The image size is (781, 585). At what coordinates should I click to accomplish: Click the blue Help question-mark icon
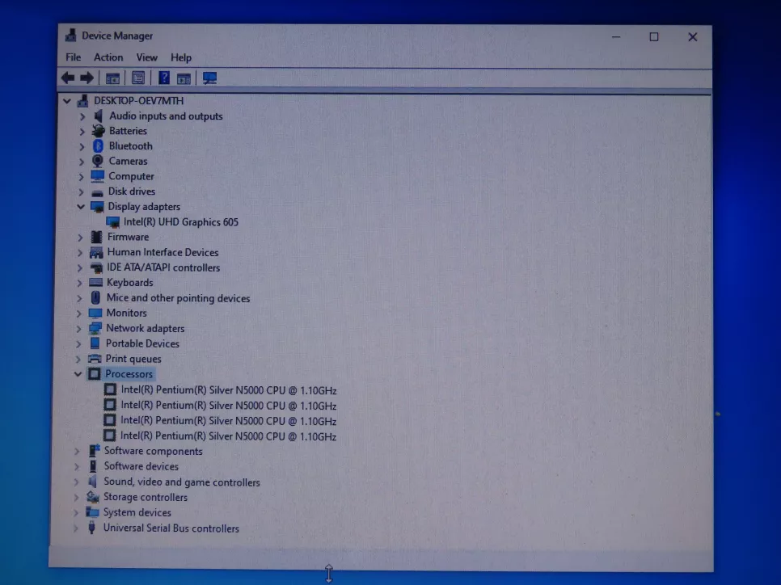coord(164,78)
